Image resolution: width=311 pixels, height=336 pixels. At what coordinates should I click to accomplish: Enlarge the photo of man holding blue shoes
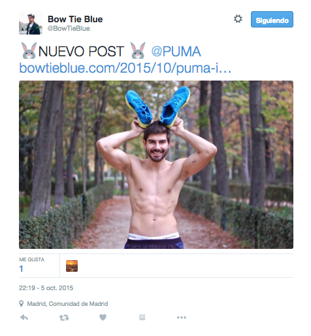(156, 164)
